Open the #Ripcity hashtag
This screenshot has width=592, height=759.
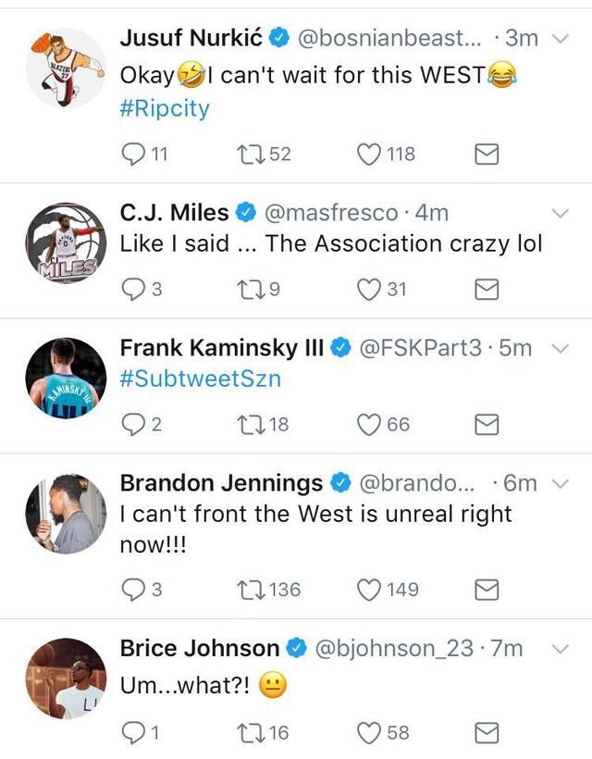(x=165, y=108)
